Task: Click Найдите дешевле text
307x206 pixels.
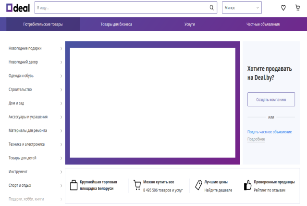Action: point(218,190)
